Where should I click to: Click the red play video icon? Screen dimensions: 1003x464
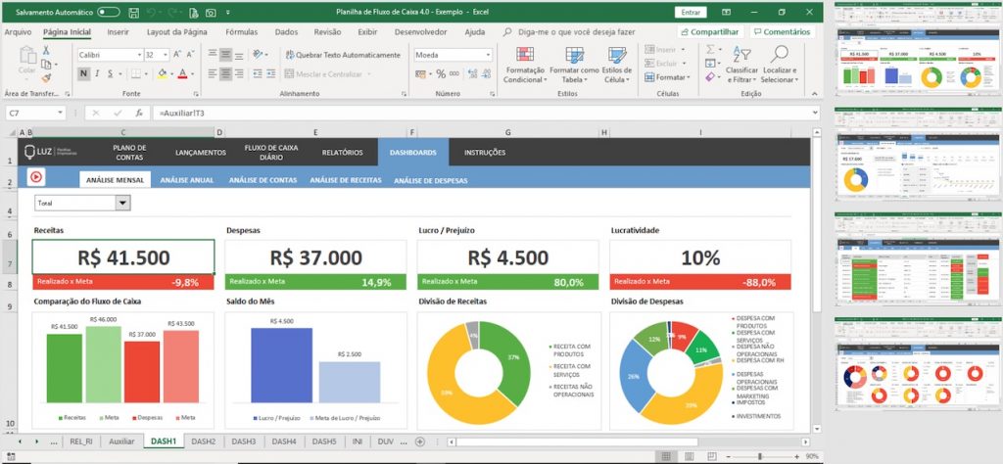pyautogui.click(x=36, y=178)
